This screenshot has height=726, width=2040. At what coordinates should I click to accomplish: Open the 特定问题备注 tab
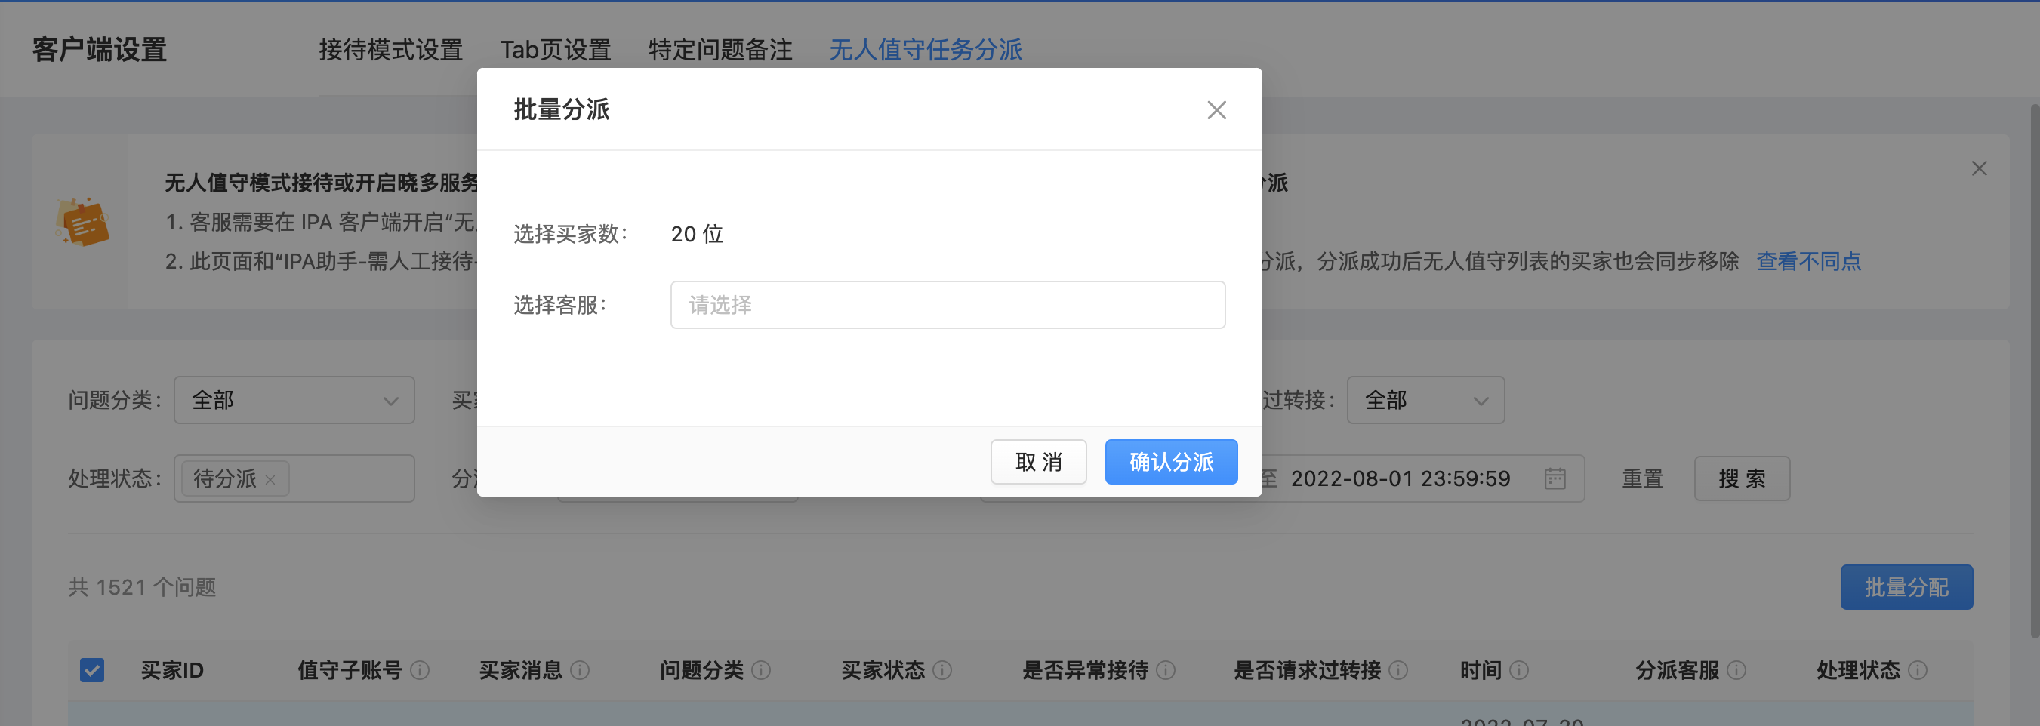pyautogui.click(x=720, y=50)
